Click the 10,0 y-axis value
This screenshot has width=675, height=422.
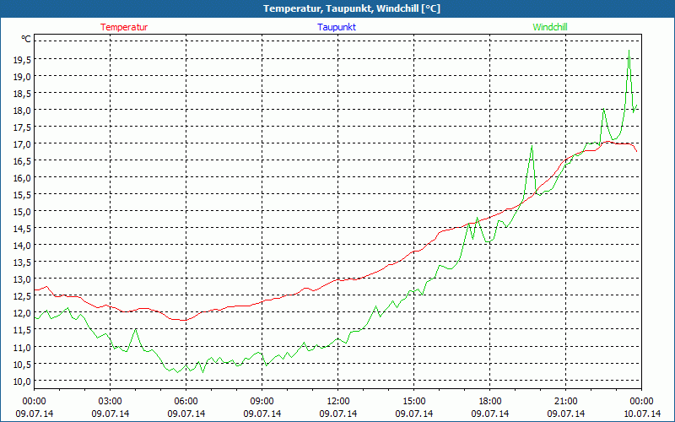pos(22,381)
